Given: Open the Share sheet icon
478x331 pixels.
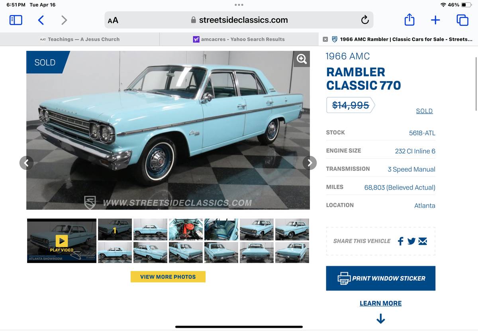Looking at the screenshot, I should (409, 19).
